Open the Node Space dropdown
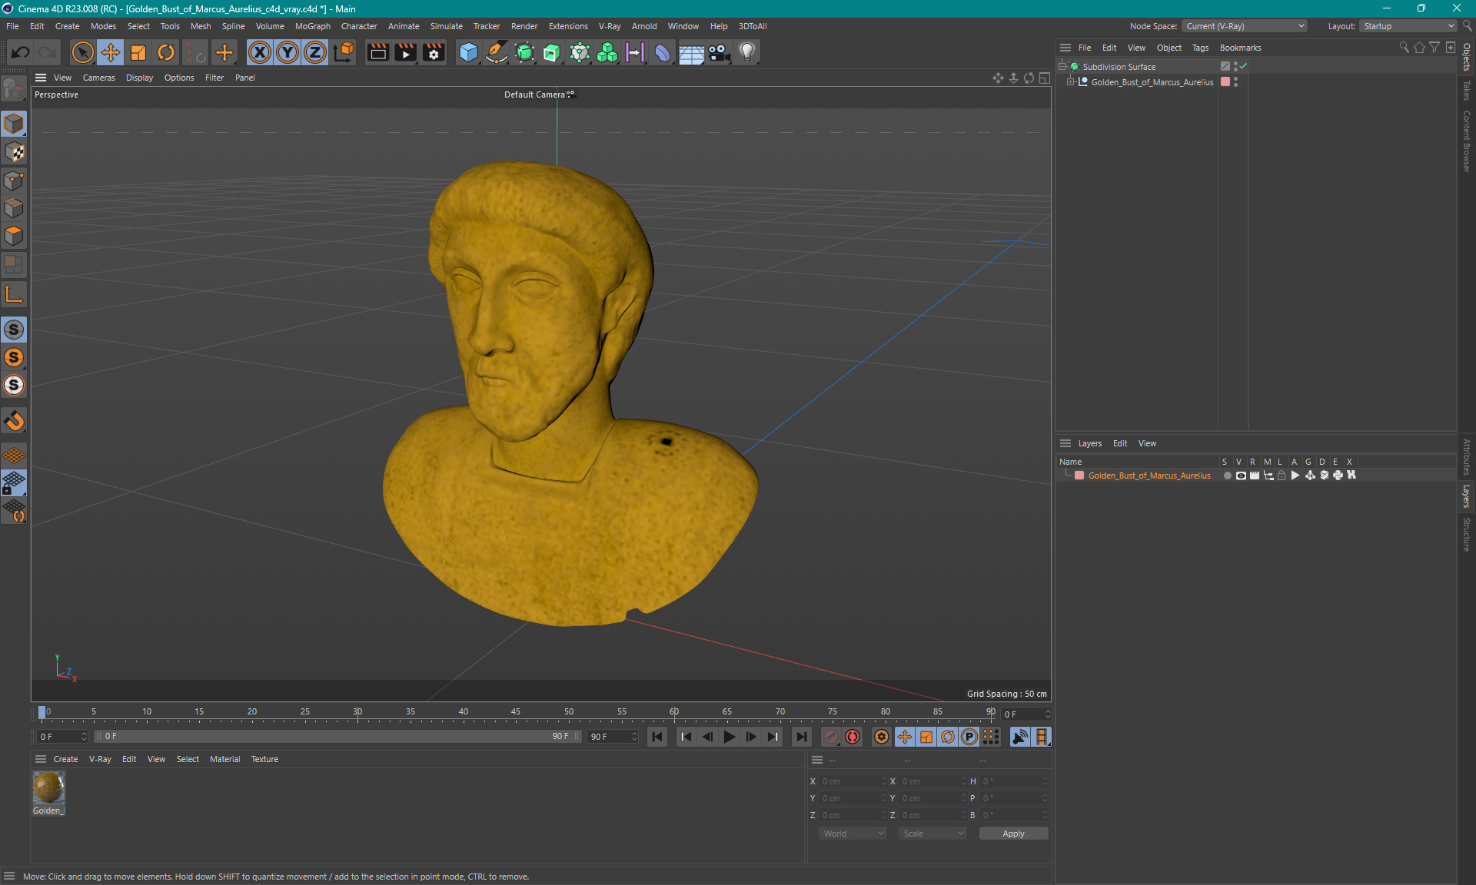Viewport: 1476px width, 885px height. click(1244, 26)
